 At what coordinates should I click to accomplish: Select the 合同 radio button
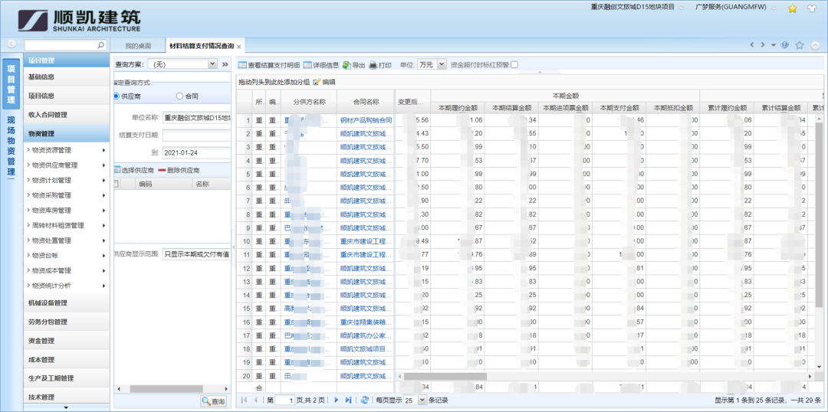coord(180,96)
